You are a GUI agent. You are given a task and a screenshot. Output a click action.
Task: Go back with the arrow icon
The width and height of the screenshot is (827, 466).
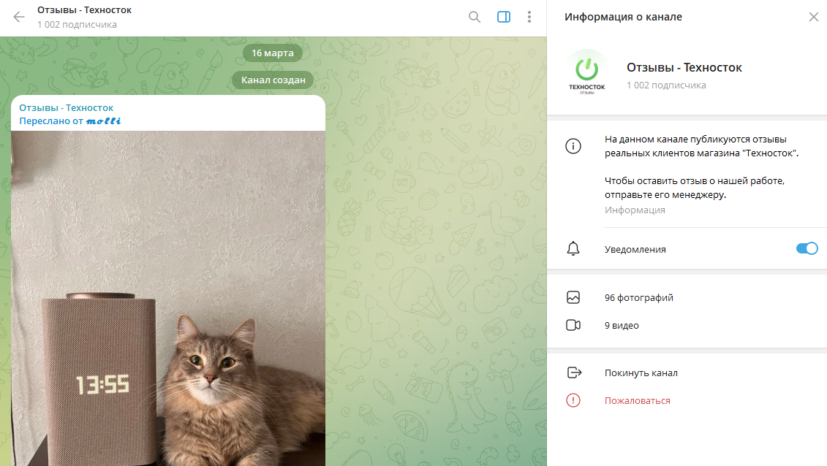coord(19,17)
